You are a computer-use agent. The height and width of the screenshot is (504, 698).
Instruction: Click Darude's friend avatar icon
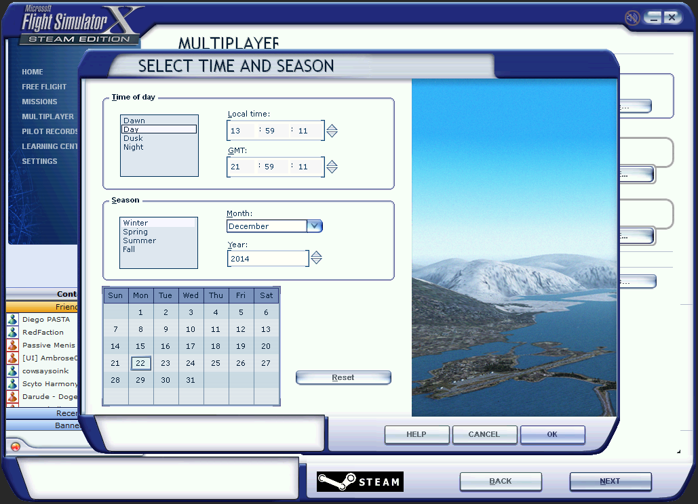[12, 397]
